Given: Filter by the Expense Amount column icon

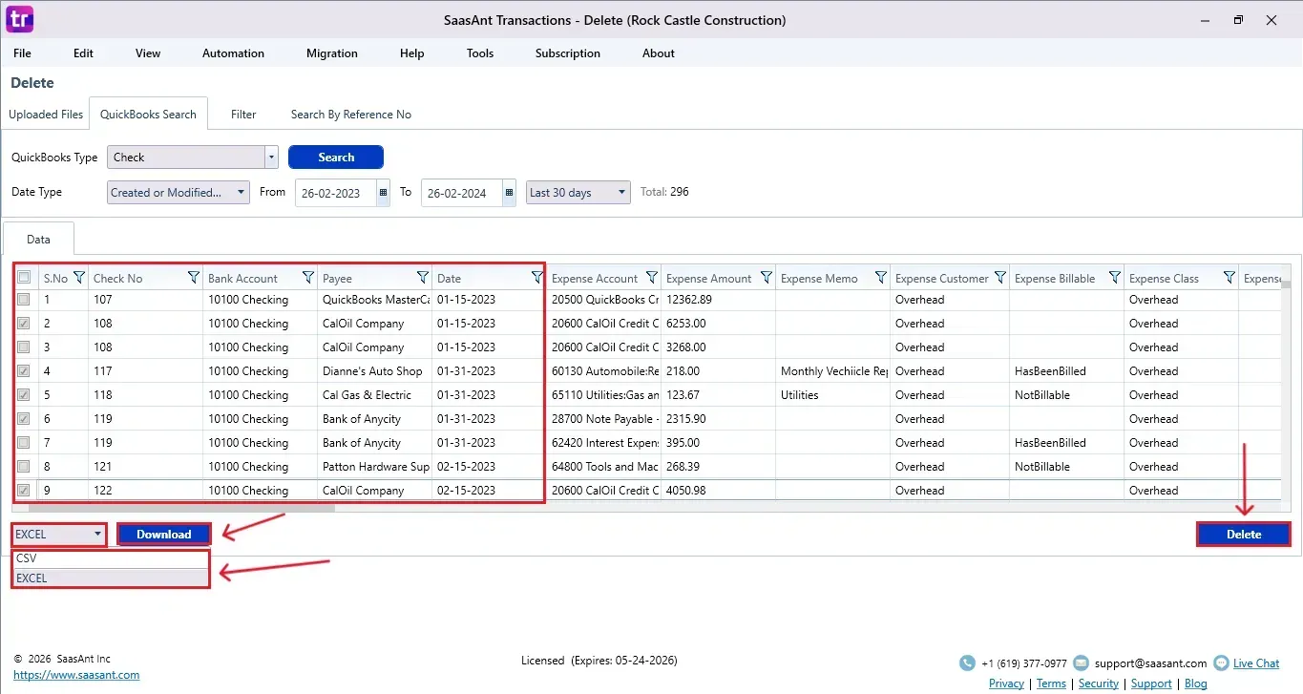Looking at the screenshot, I should [767, 278].
